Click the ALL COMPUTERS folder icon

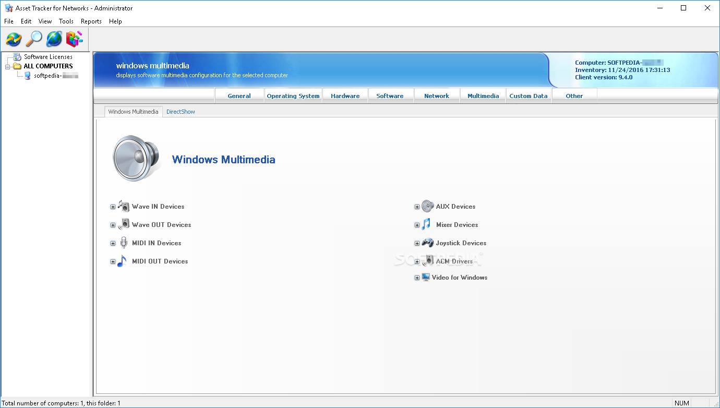(x=17, y=66)
